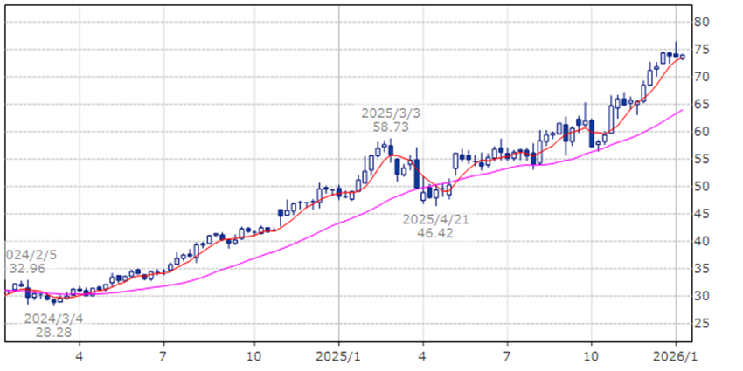Click the 2025/4/21 low annotation at 46.42
The width and height of the screenshot is (743, 371).
tap(435, 226)
